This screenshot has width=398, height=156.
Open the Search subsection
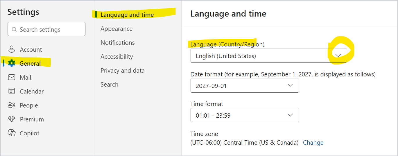point(110,85)
